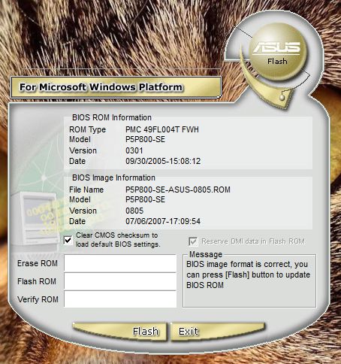Click the BIOS ROM version 0301
This screenshot has width=341, height=364.
(134, 150)
